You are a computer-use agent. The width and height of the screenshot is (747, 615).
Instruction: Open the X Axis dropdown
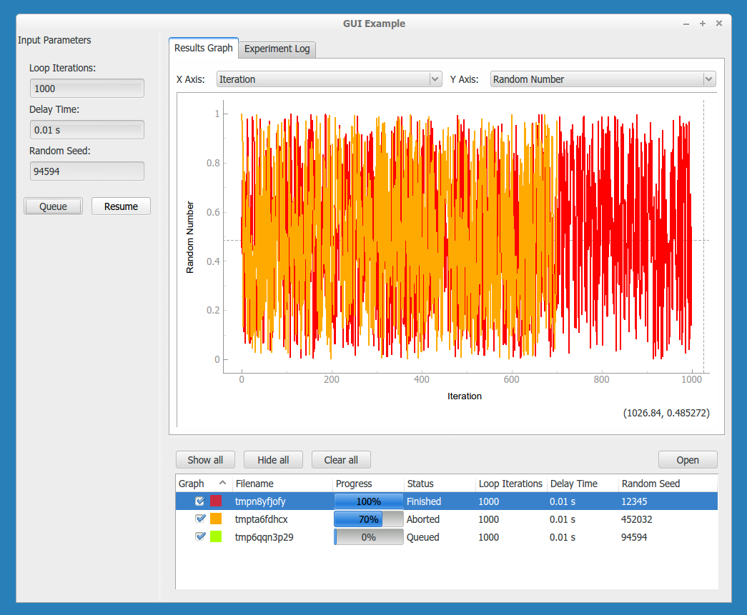coord(329,79)
